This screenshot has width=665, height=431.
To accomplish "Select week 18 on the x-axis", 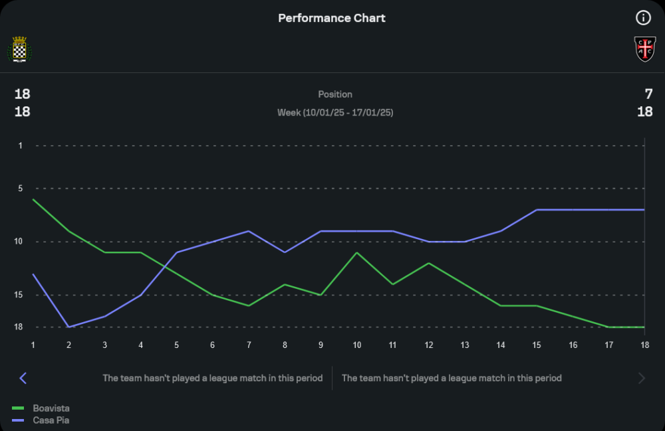I will click(644, 345).
